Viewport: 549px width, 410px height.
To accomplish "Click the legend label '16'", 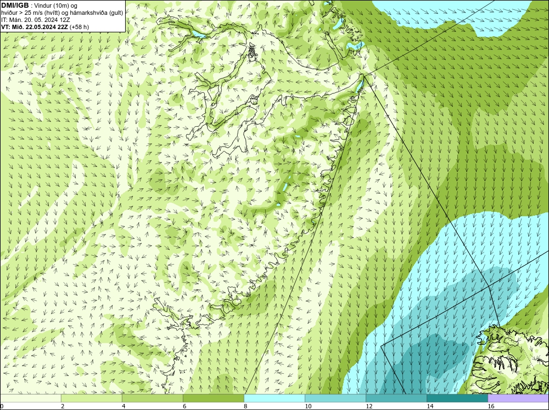I will 491,406.
